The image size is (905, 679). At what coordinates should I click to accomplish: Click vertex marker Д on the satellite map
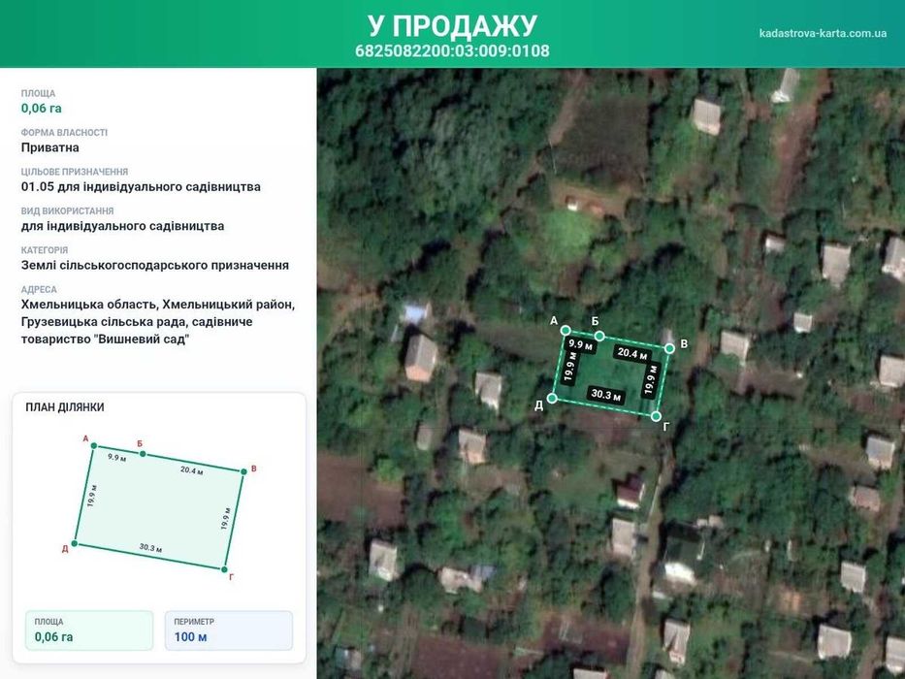click(552, 399)
